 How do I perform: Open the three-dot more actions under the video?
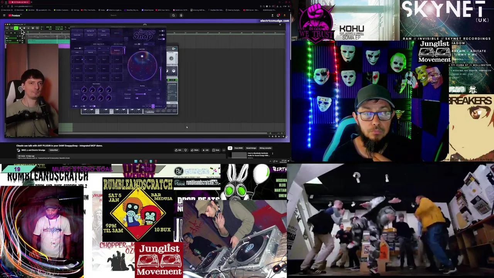224,150
